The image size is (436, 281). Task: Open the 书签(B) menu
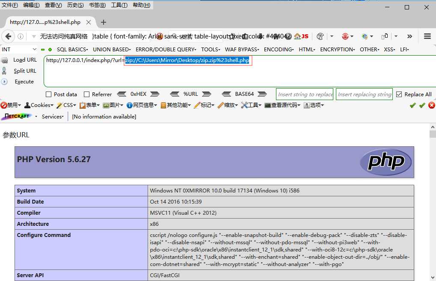(97, 5)
